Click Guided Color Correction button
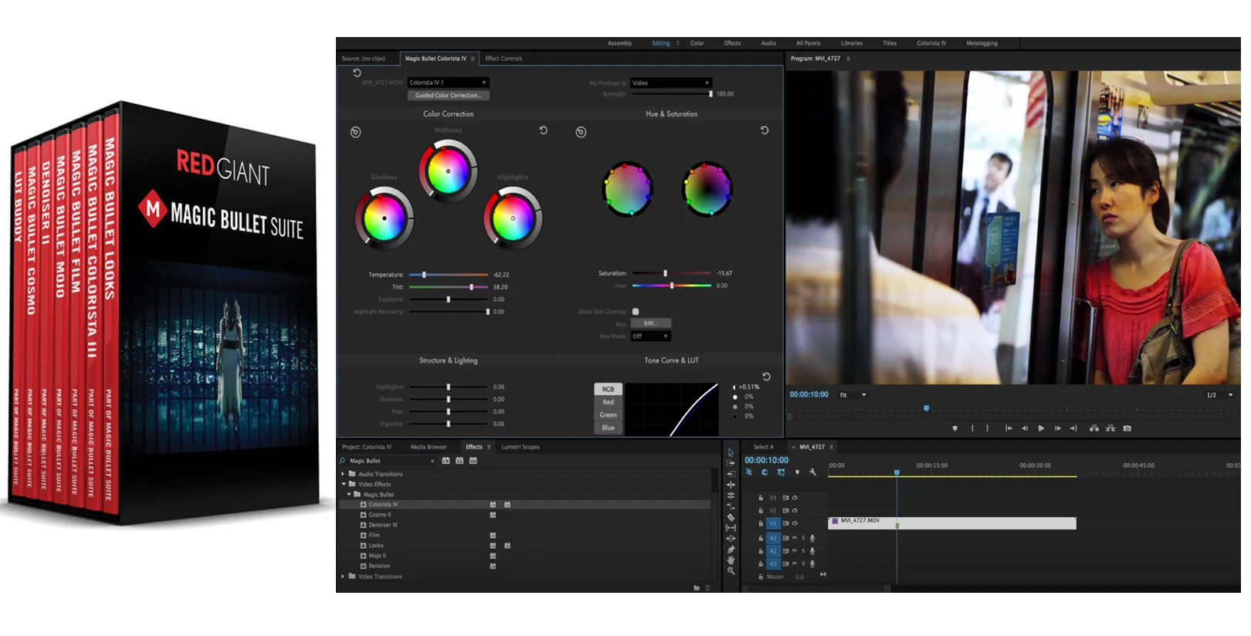Screen dimensions: 1251x636 coord(448,96)
